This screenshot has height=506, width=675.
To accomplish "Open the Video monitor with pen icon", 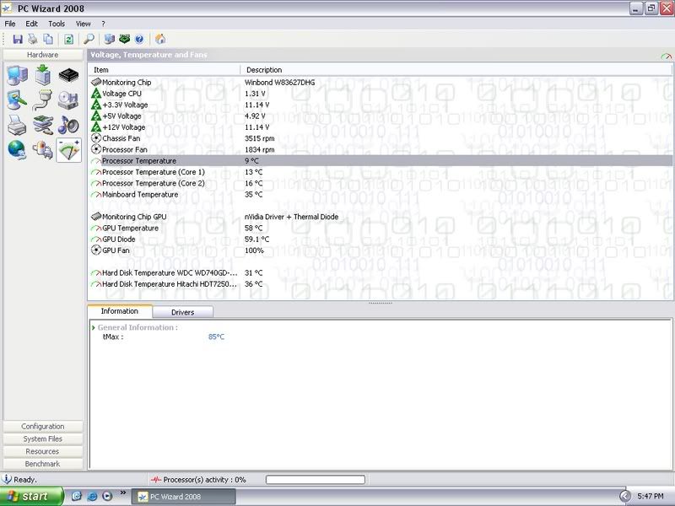I will click(17, 100).
